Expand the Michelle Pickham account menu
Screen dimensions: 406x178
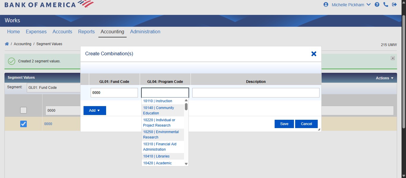tap(350, 4)
